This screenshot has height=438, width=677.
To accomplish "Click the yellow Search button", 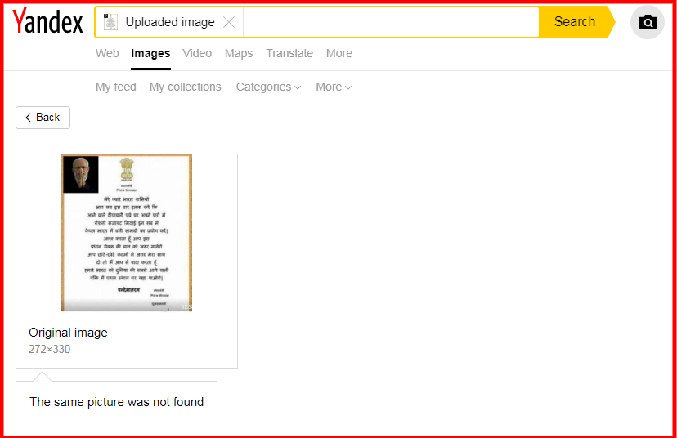I will (x=576, y=21).
